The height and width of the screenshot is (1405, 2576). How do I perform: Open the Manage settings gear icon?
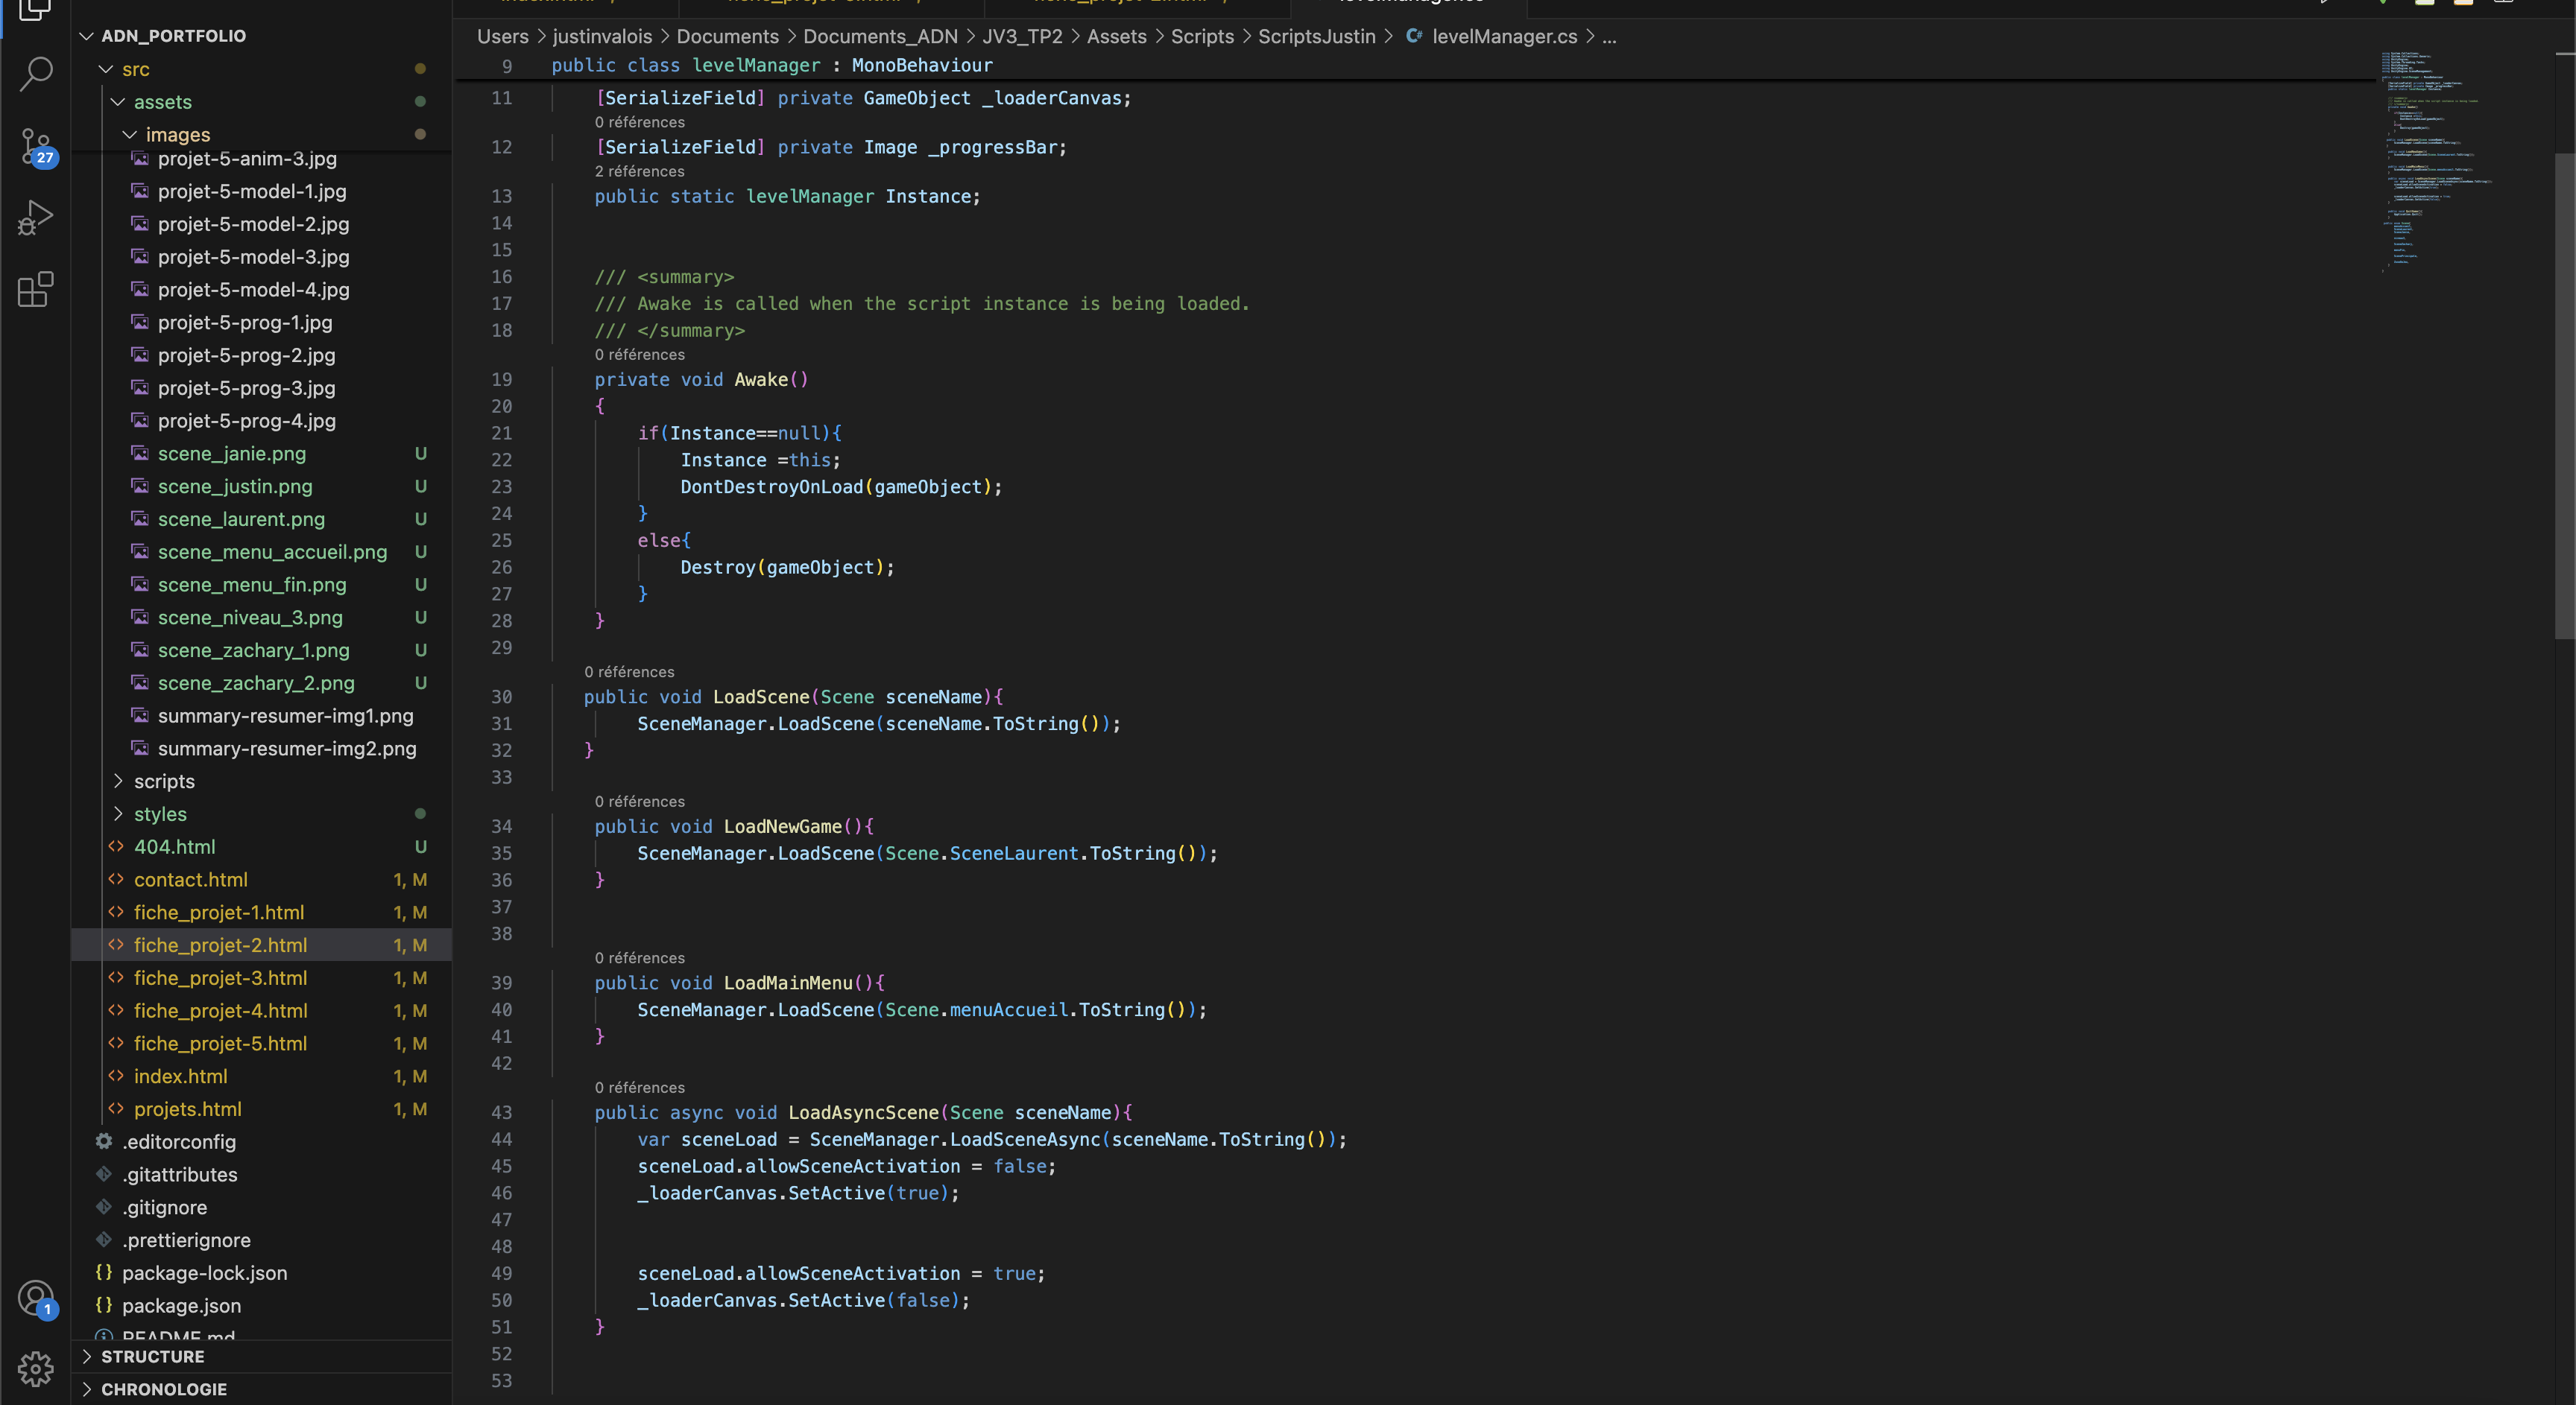36,1369
